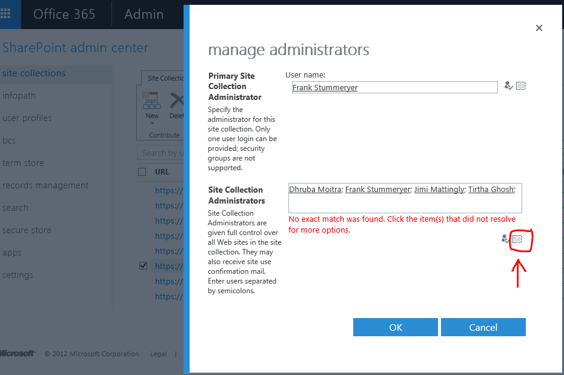
Task: Browse address book for Primary Site Collection Administrator
Action: 521,85
